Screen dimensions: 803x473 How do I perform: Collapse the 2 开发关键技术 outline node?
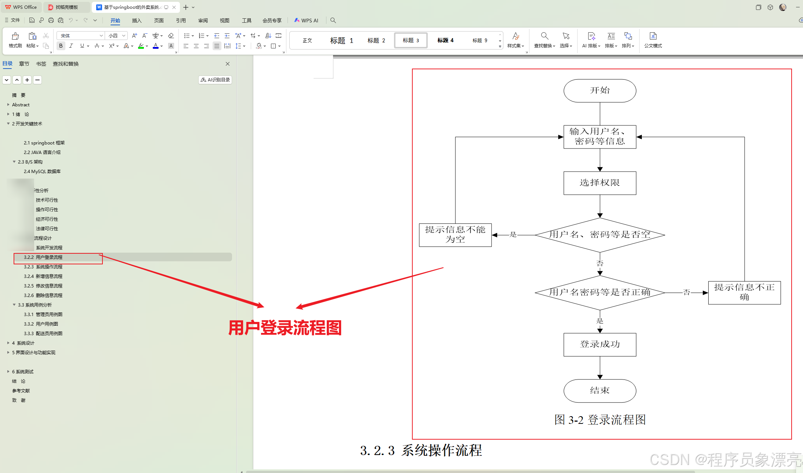coord(8,124)
